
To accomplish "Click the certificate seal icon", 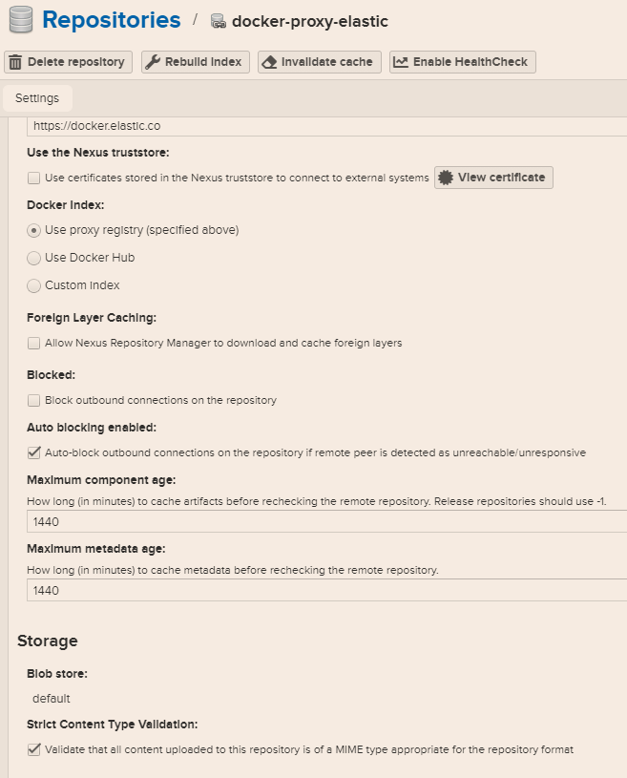I will point(446,178).
